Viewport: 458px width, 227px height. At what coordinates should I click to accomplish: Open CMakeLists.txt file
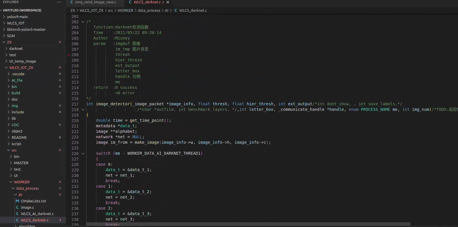coord(33,201)
